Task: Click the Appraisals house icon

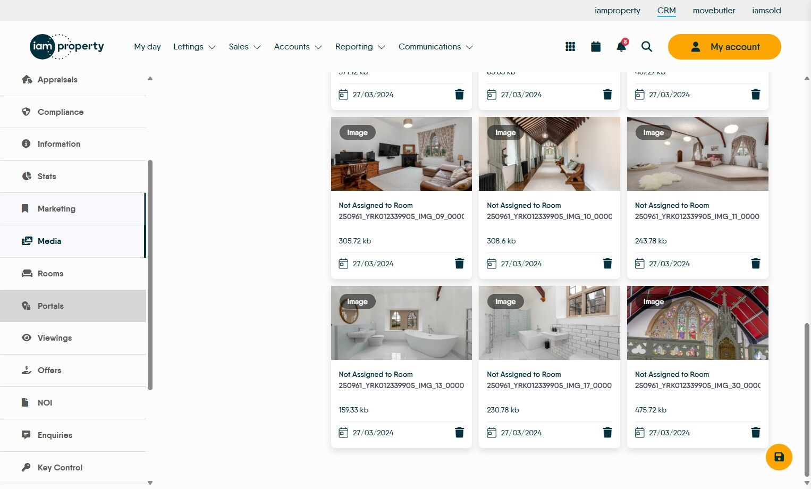Action: [x=27, y=80]
